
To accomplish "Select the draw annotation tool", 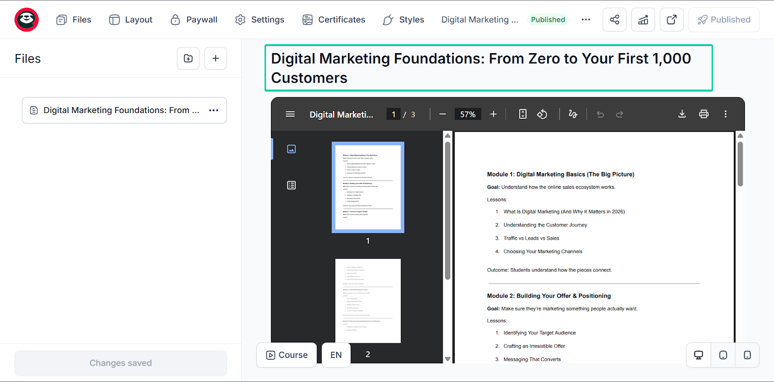I will (573, 114).
